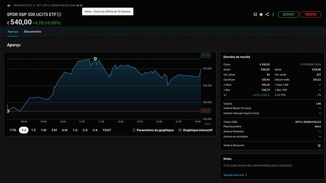Switch chart to YTD range
This screenshot has height=183, width=326.
[13, 130]
